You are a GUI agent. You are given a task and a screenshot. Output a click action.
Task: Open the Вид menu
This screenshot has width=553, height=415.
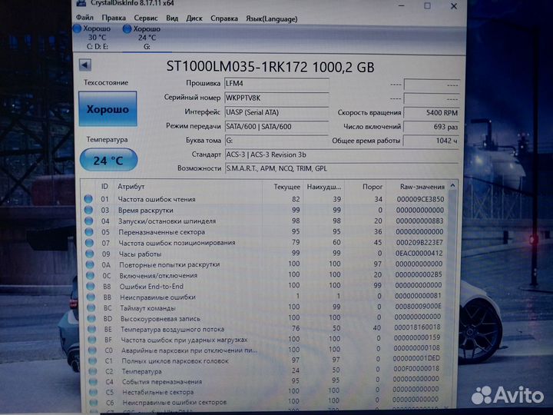tap(172, 18)
